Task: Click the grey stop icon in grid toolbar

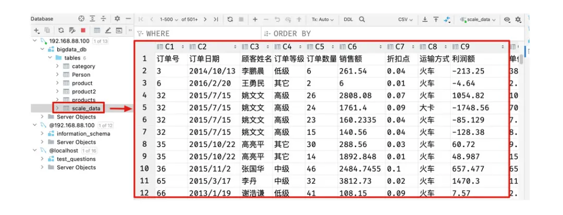Action: [241, 19]
